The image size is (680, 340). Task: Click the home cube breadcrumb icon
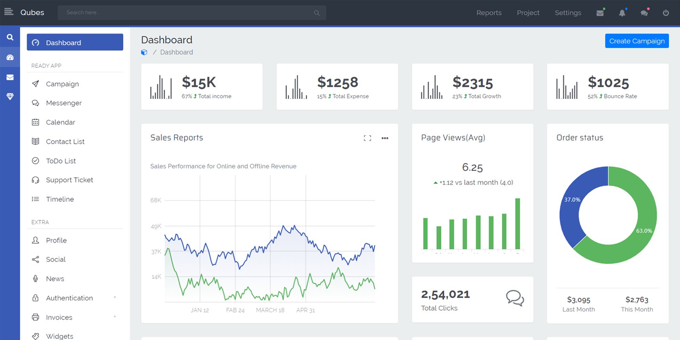pos(144,52)
